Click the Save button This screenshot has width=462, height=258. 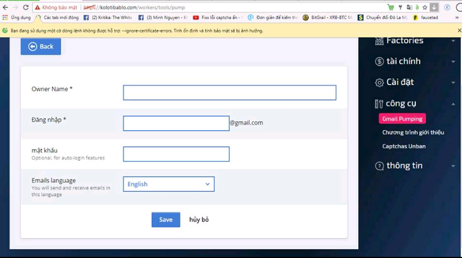click(x=166, y=220)
